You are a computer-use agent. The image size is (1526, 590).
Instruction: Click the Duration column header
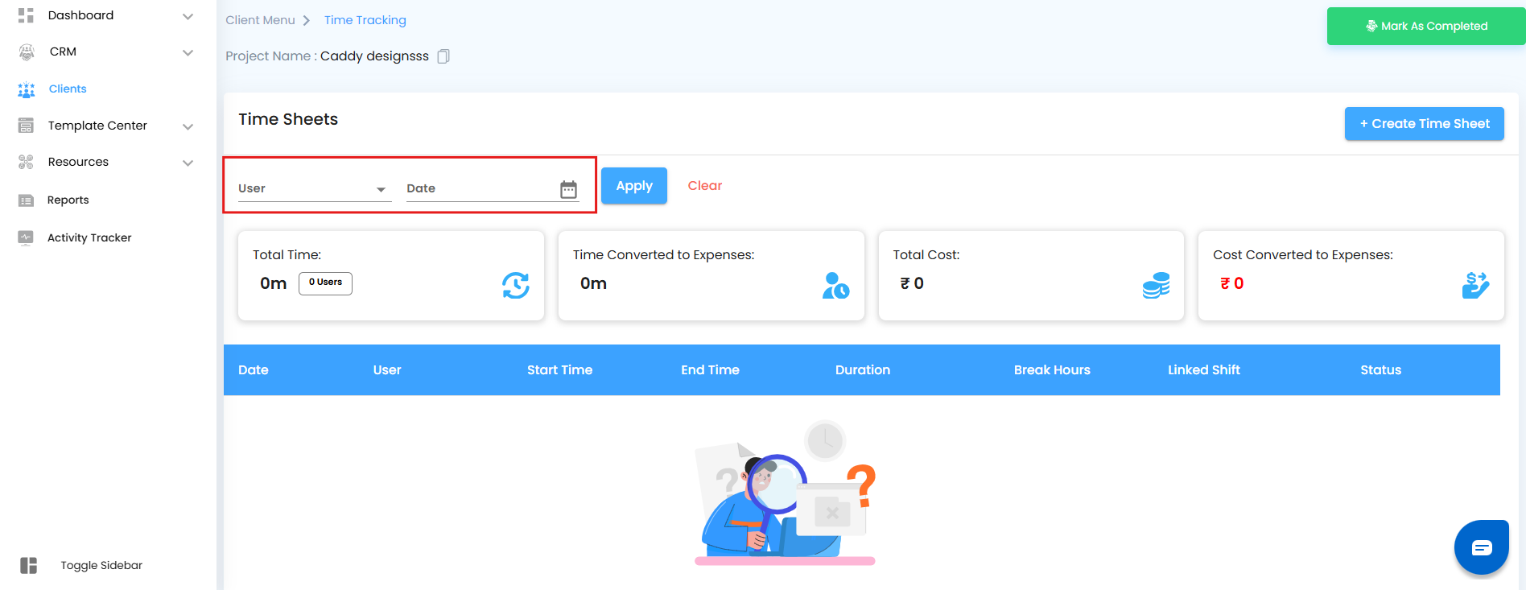pos(863,370)
